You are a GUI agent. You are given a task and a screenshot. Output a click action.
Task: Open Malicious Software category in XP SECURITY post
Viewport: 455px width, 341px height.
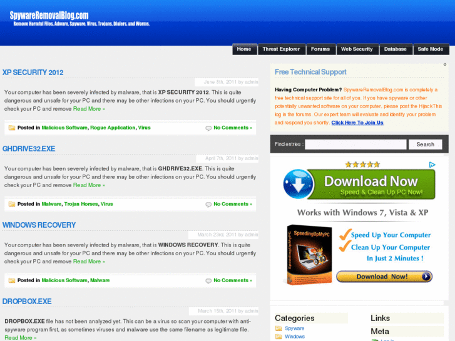coord(64,128)
